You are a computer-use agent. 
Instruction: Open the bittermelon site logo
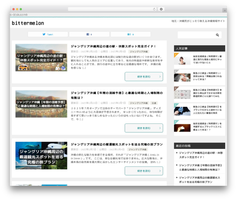28,23
